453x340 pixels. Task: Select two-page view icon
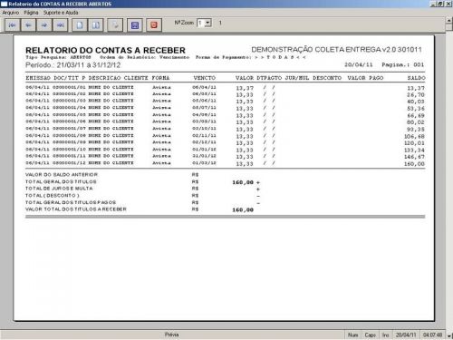[x=96, y=24]
